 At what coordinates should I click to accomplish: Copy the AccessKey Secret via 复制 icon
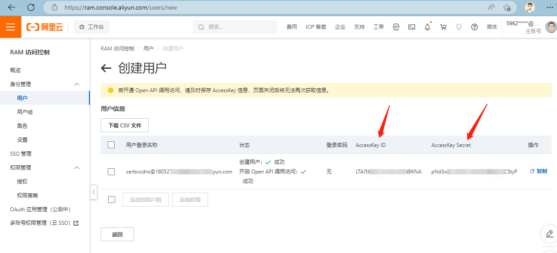[538, 171]
